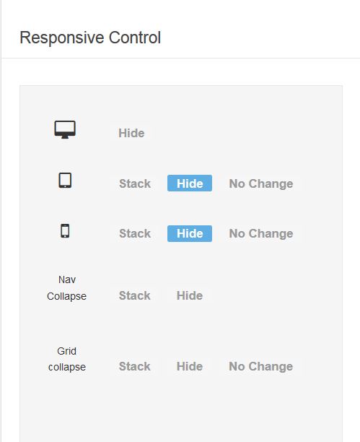Choose No Change for the tablet row
Image resolution: width=360 pixels, height=442 pixels.
coord(261,183)
